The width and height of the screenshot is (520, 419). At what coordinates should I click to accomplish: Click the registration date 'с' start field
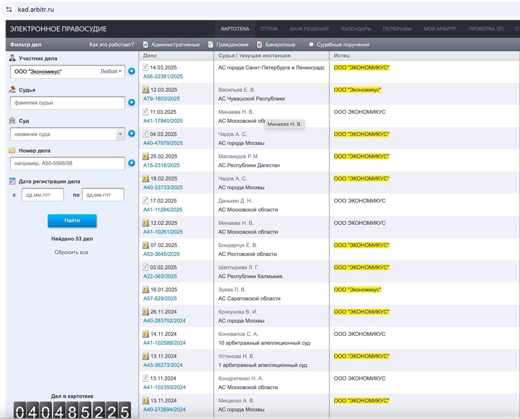(x=43, y=195)
